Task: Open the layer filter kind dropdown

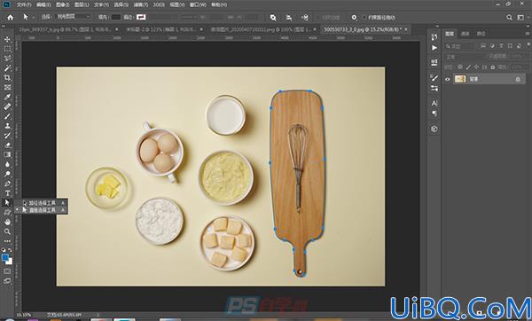Action: point(461,46)
